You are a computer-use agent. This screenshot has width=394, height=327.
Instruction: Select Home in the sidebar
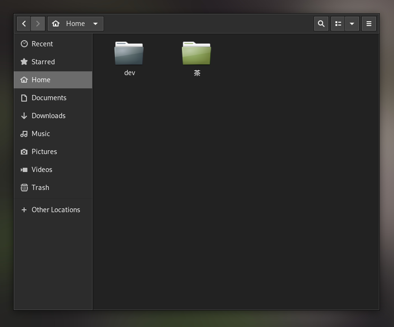click(53, 80)
